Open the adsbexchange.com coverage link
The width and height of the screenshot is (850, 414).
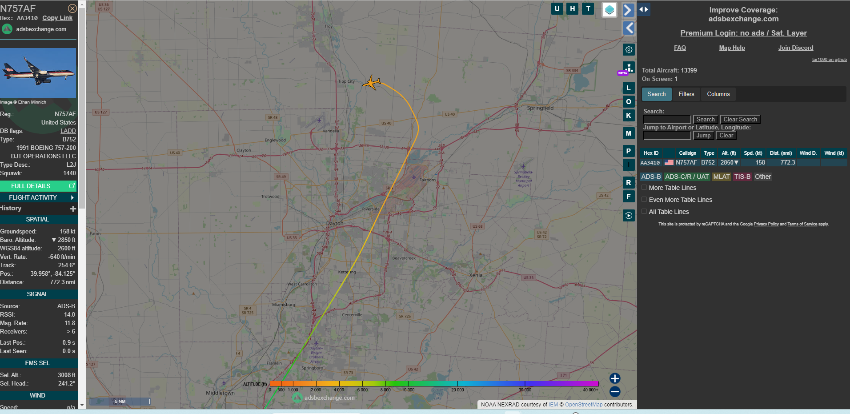[743, 19]
